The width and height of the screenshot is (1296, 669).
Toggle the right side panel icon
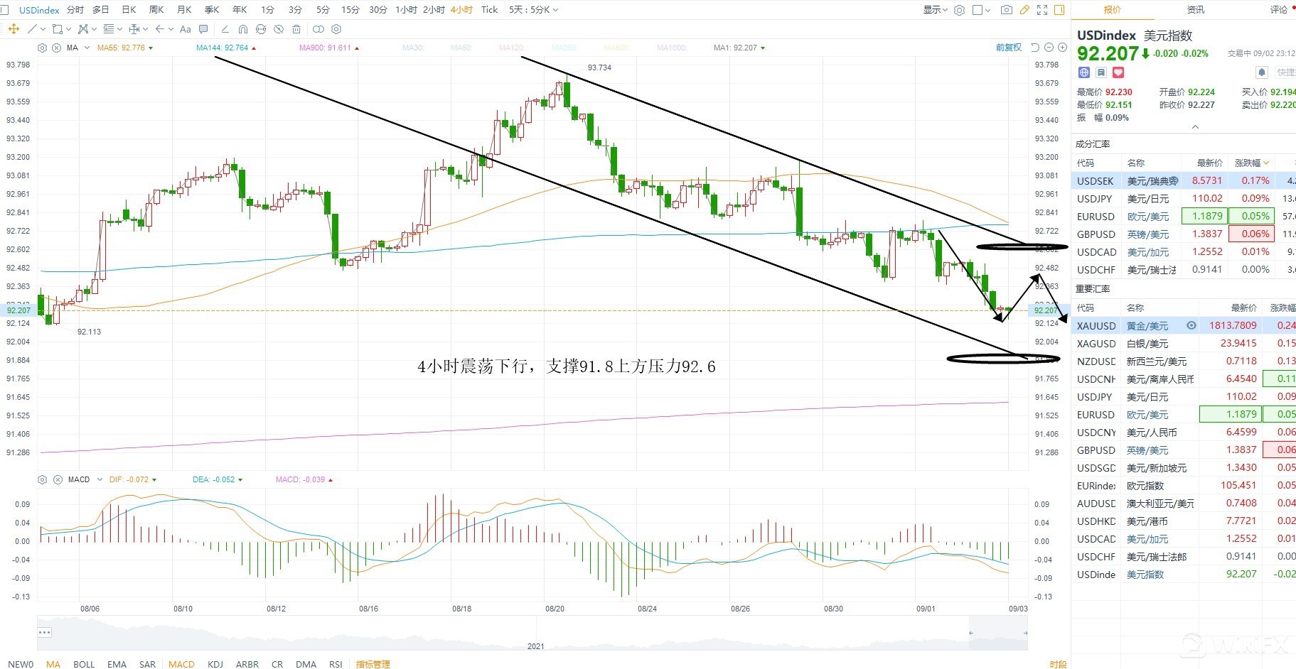(1059, 10)
